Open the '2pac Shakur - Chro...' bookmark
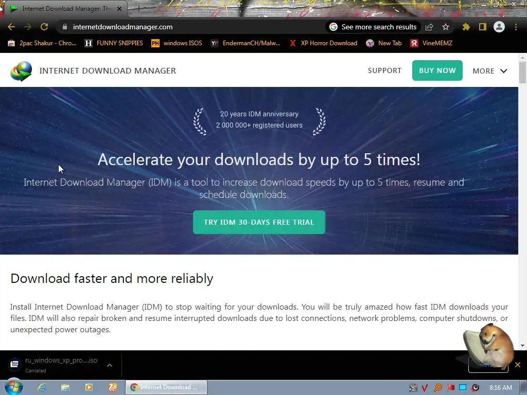The image size is (527, 395). (x=42, y=43)
